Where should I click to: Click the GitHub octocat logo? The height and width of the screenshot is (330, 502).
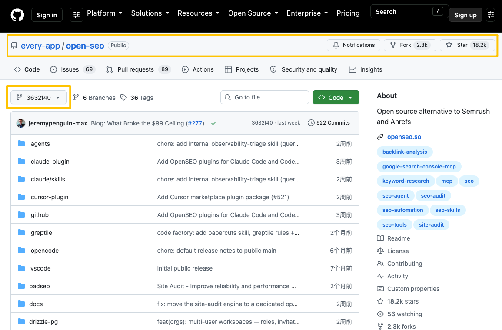coord(17,15)
